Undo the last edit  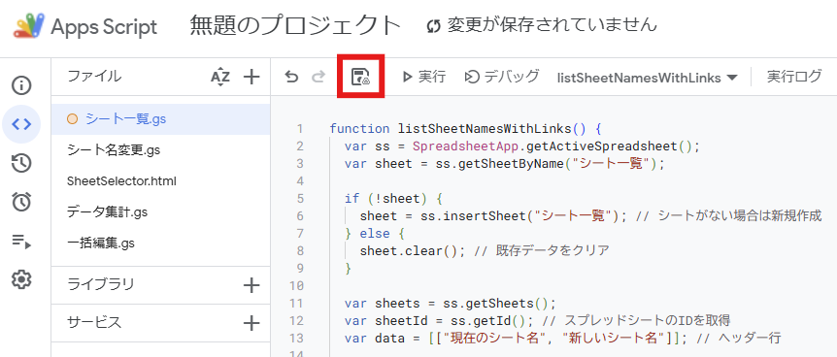[291, 78]
